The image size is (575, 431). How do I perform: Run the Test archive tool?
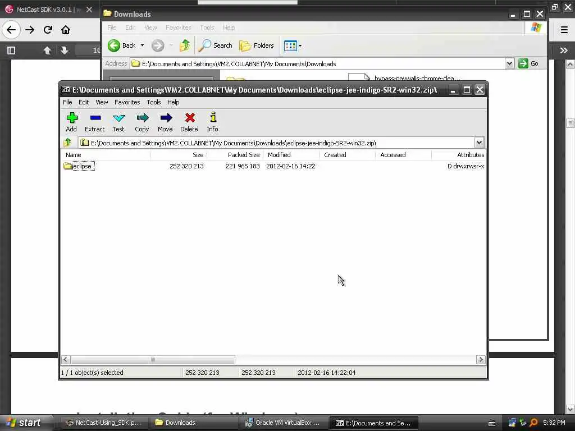pyautogui.click(x=118, y=122)
